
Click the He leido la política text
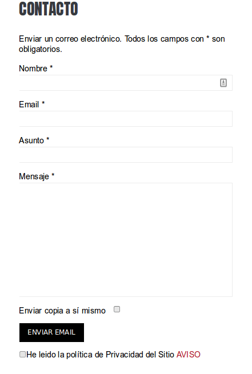coord(59,355)
